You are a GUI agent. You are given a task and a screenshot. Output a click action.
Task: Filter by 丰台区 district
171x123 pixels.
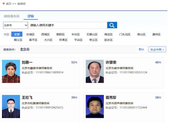coord(76,34)
